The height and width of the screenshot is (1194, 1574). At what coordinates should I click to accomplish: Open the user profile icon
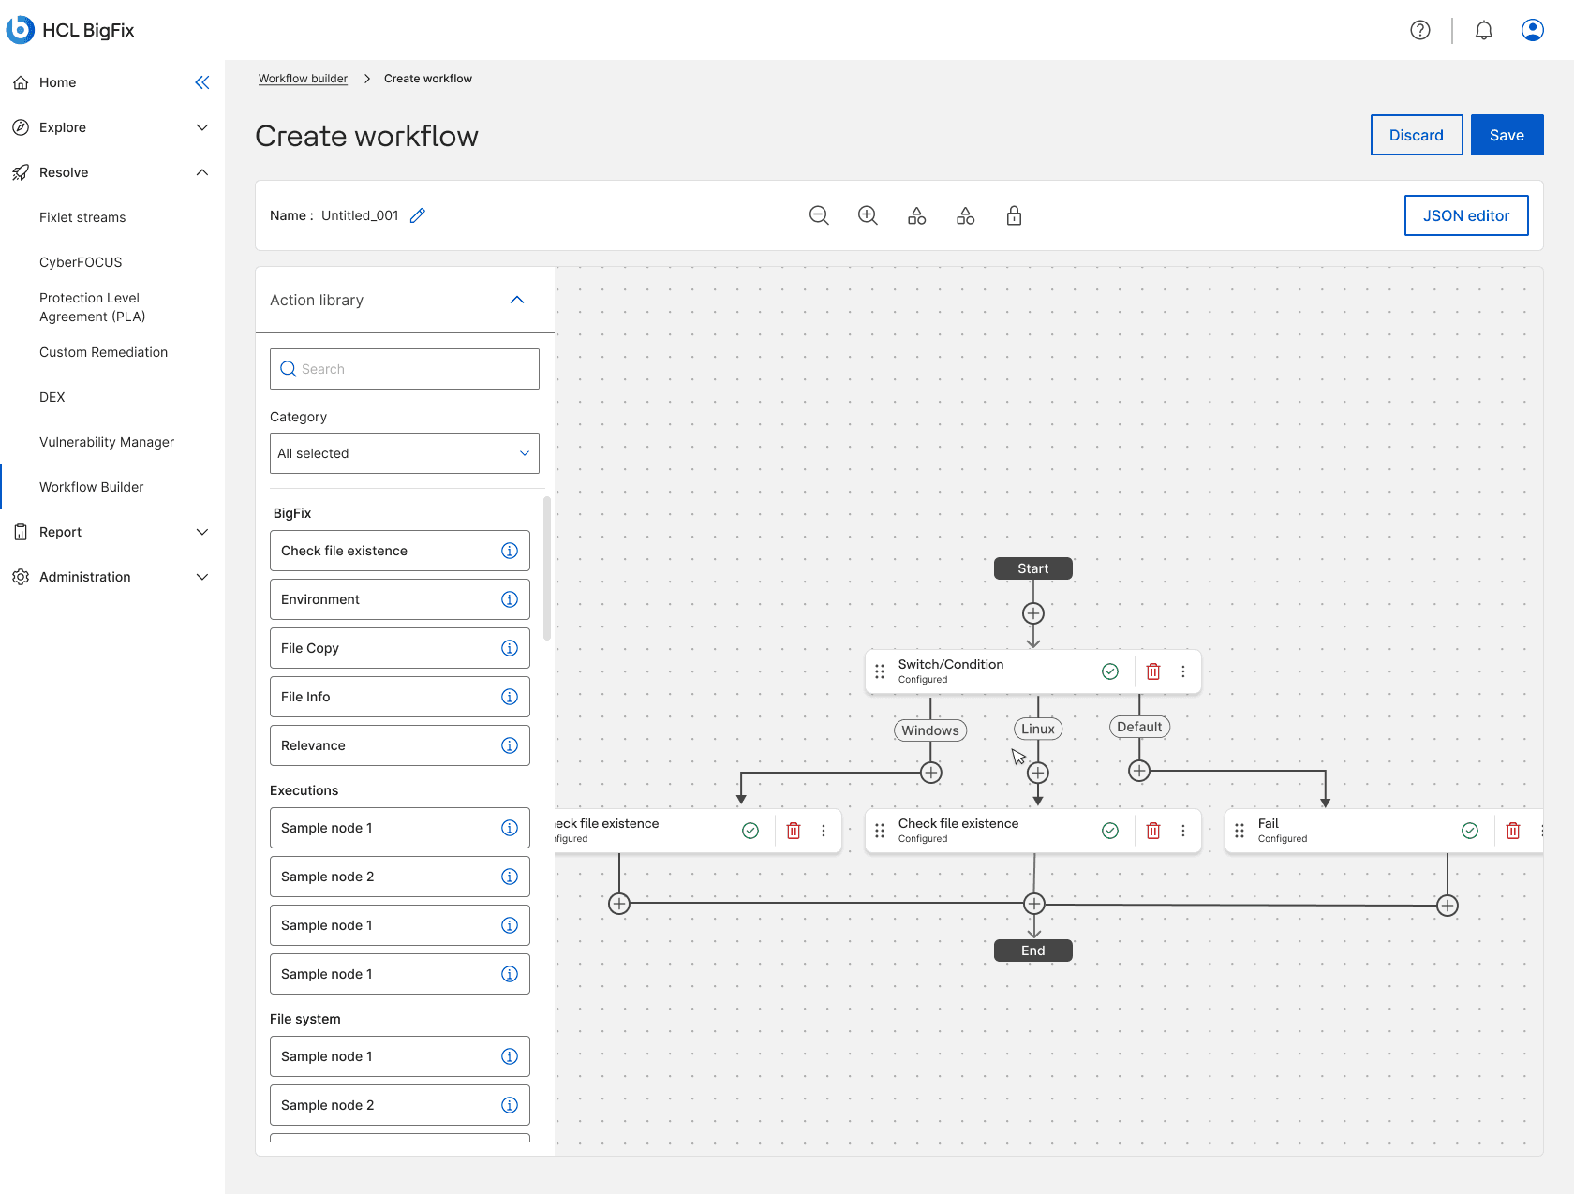(x=1533, y=30)
